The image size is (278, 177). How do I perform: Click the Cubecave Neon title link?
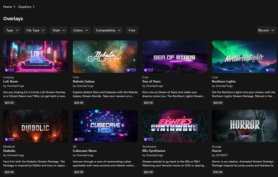(85, 151)
